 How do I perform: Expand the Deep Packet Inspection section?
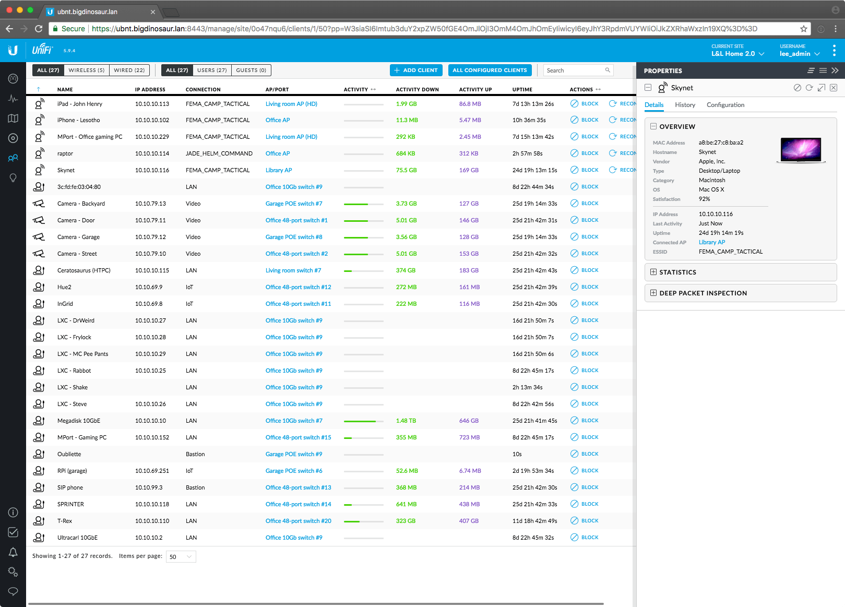[703, 293]
